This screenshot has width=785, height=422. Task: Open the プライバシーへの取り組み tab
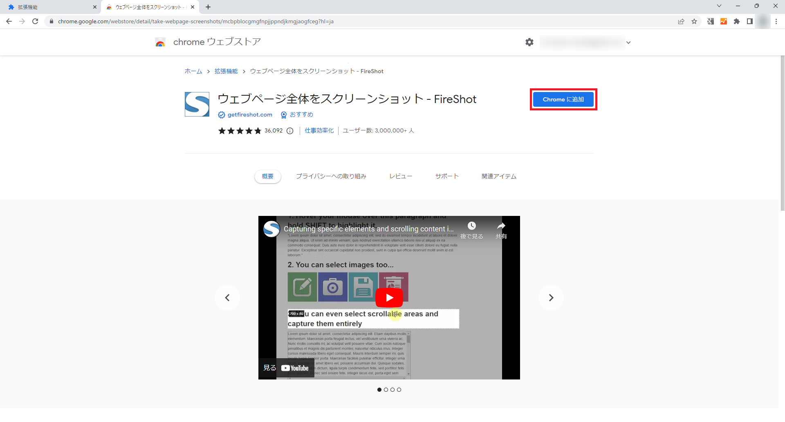coord(331,176)
